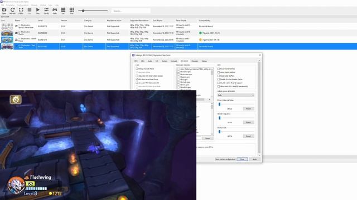This screenshot has height=200, width=357.
Task: Switch to the CPU settings tab
Action: tap(136, 61)
